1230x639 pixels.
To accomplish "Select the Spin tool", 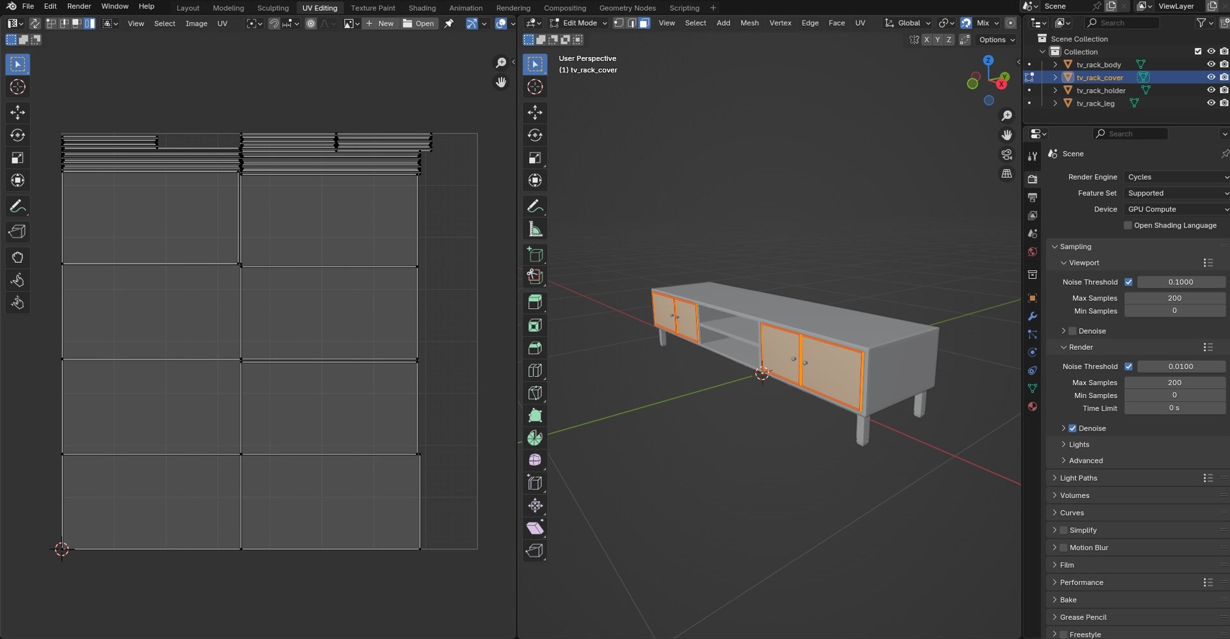I will pyautogui.click(x=535, y=438).
